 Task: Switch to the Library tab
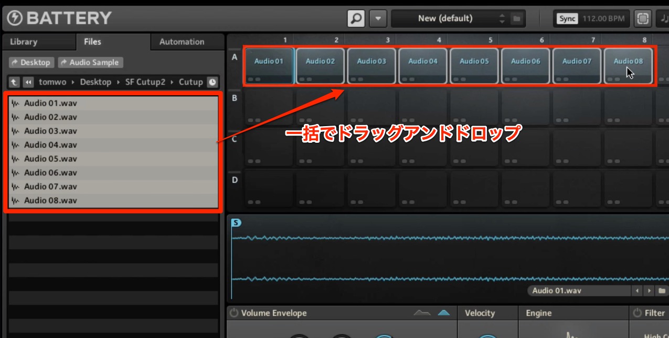point(24,42)
